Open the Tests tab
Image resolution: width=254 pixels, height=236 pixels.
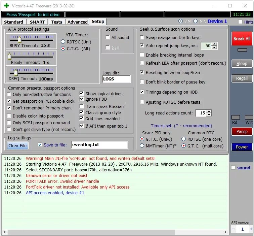coord(57,22)
